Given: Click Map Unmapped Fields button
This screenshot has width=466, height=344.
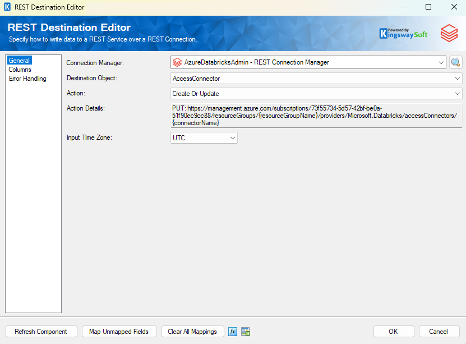Looking at the screenshot, I should (119, 332).
